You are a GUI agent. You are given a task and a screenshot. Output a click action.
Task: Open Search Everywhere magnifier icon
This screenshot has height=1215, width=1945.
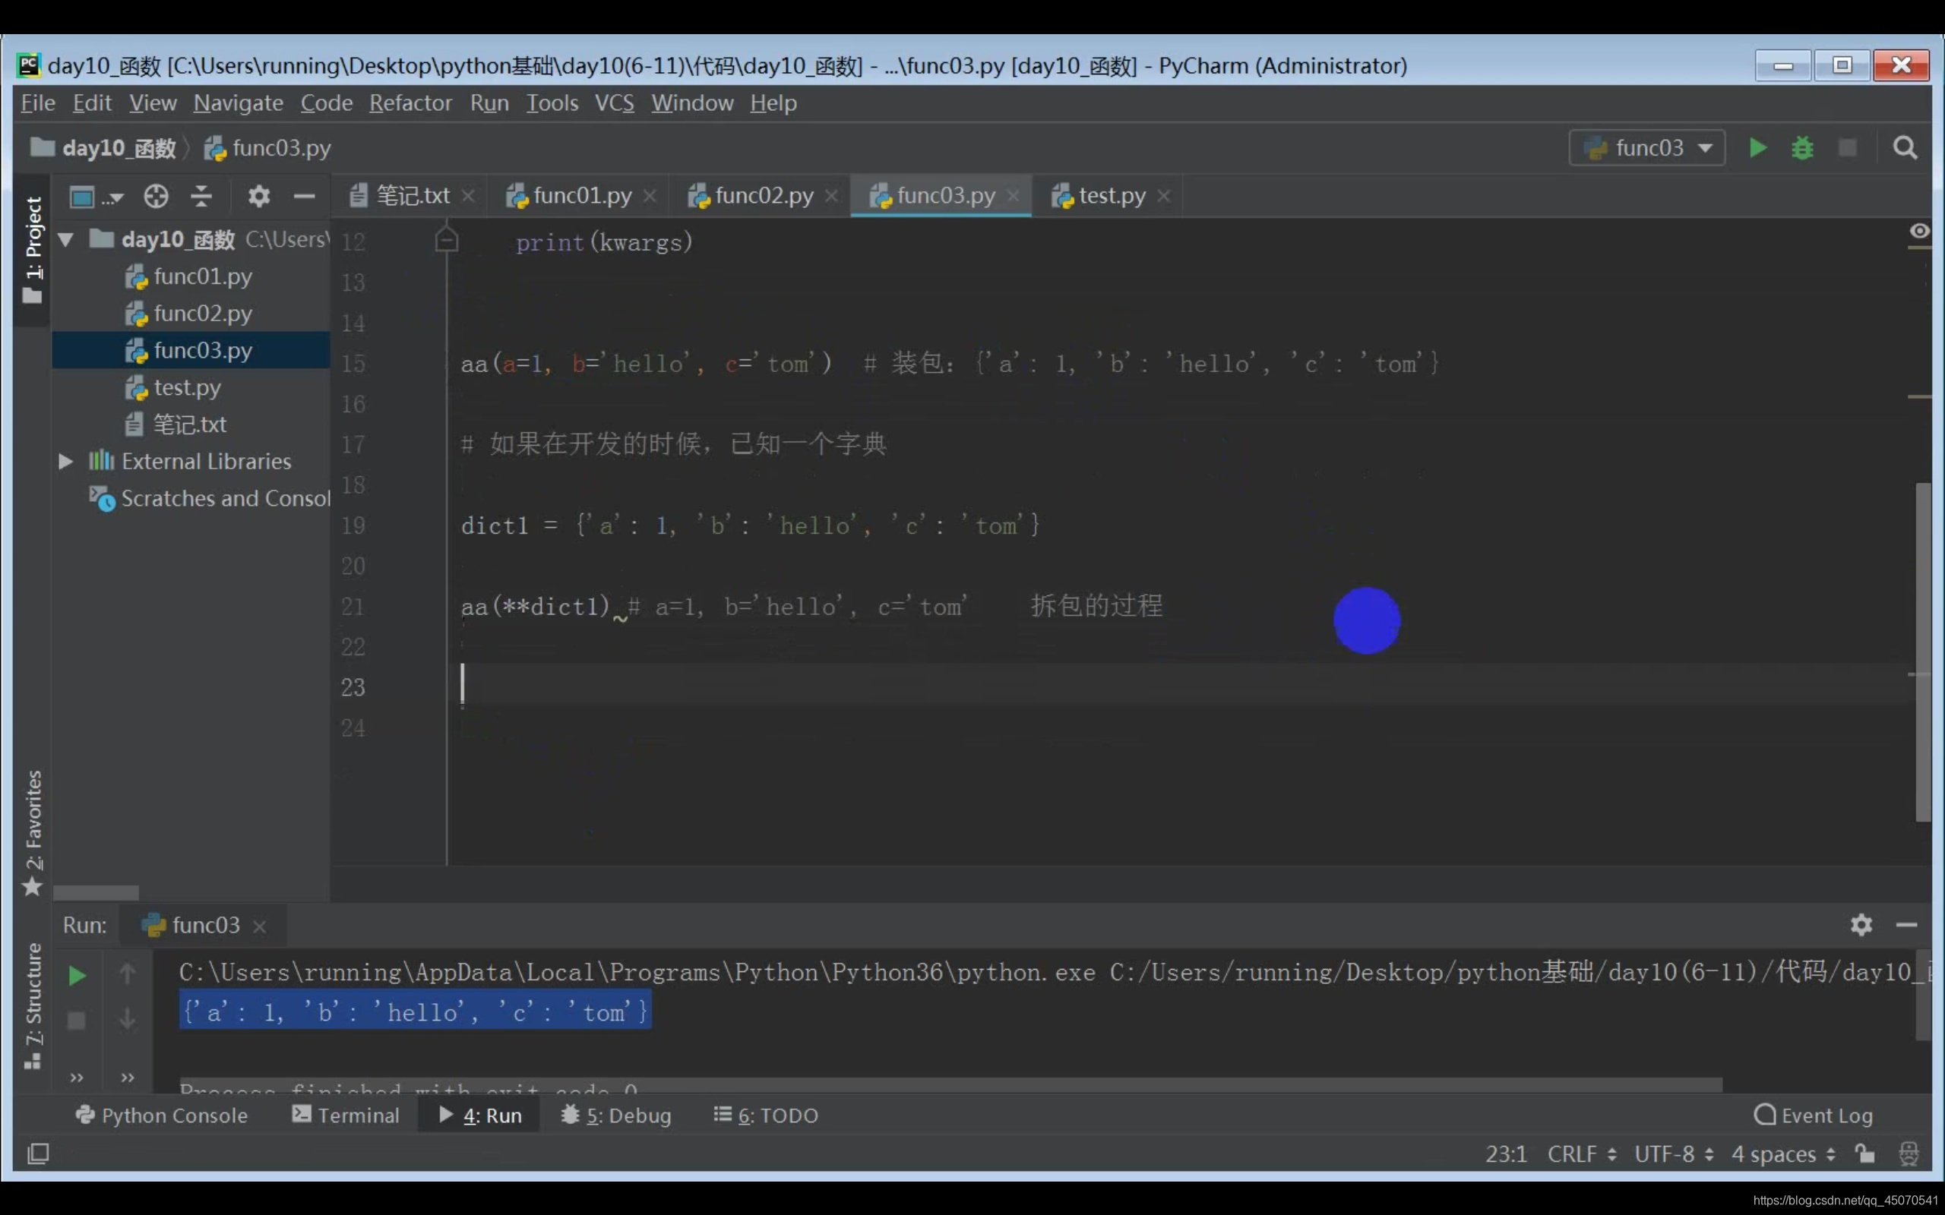point(1904,148)
